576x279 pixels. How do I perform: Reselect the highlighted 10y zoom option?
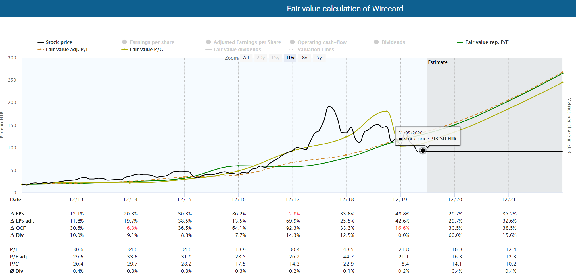point(290,58)
